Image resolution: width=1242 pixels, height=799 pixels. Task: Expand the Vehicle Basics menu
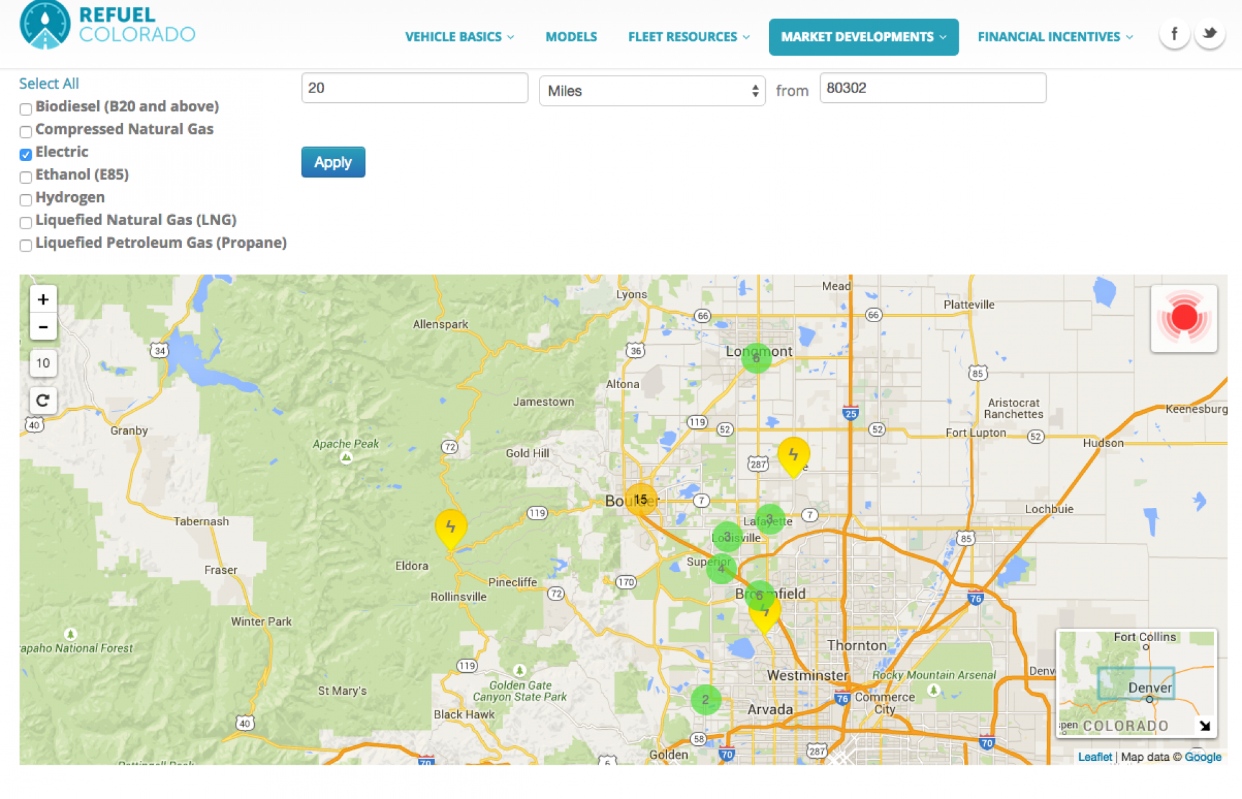[x=459, y=37]
